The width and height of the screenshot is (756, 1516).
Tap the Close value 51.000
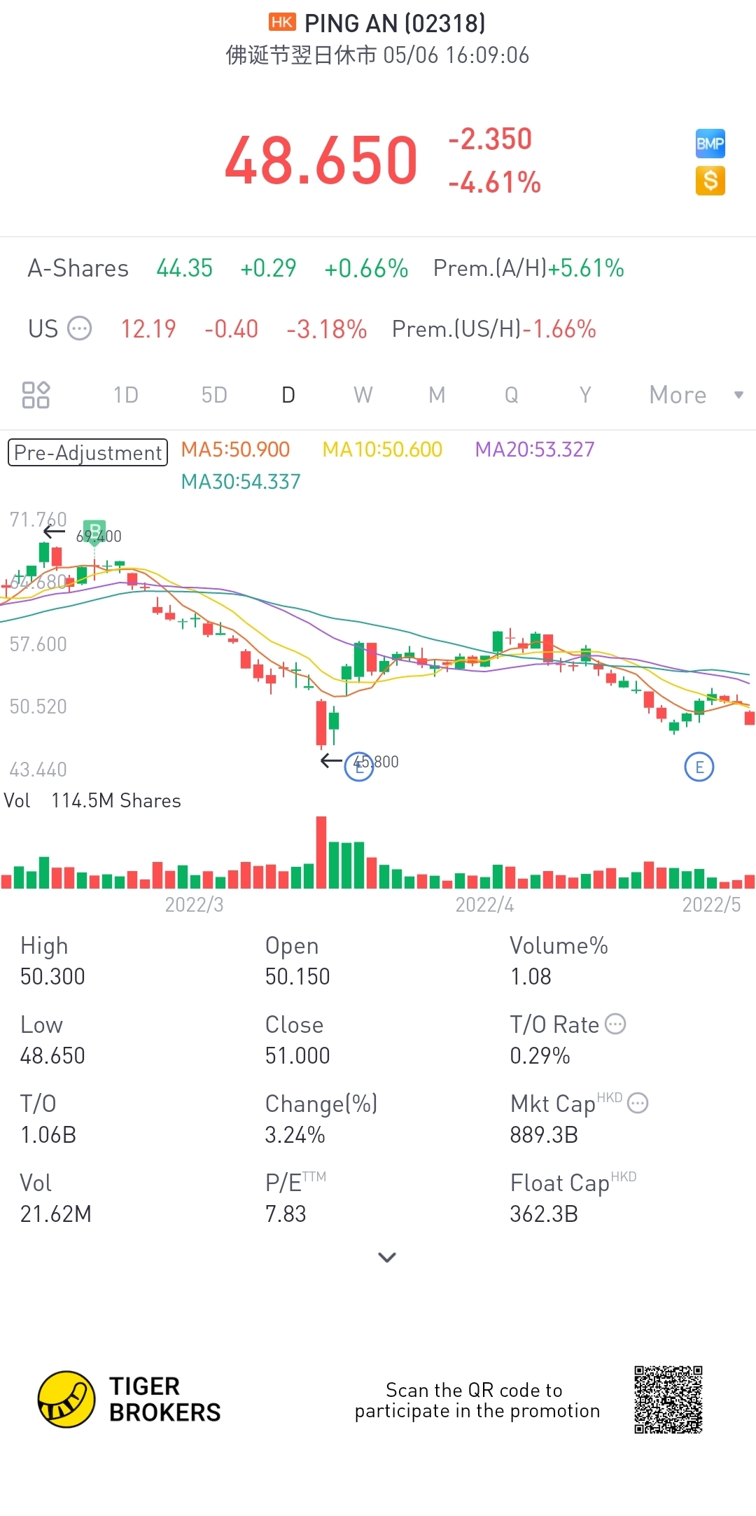tap(297, 1056)
